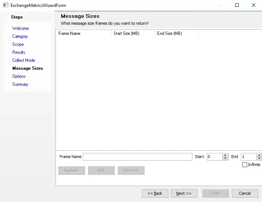The width and height of the screenshot is (262, 202).
Task: Open the Category step
Action: 20,36
